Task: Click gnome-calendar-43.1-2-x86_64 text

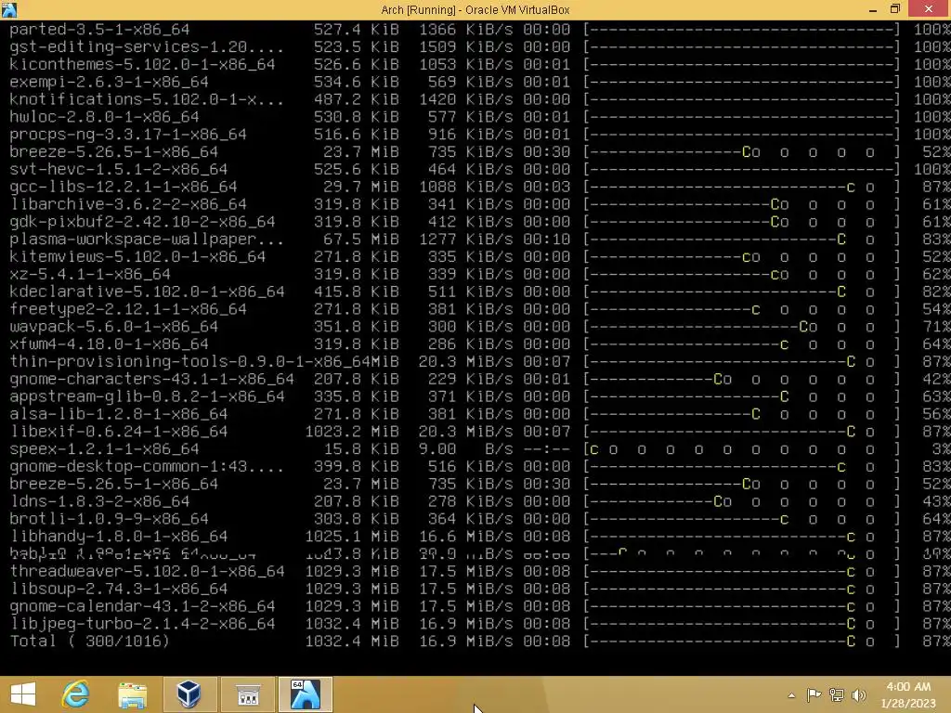Action: coord(142,606)
